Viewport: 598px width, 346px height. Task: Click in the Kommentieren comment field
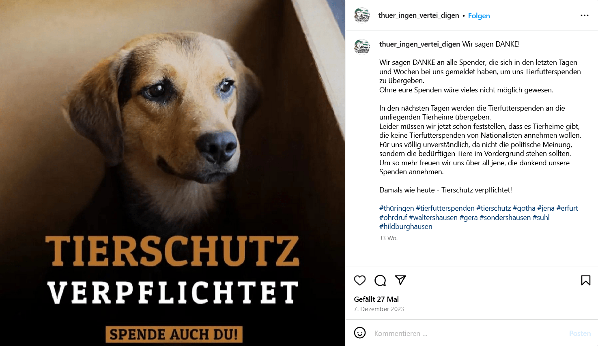point(469,333)
